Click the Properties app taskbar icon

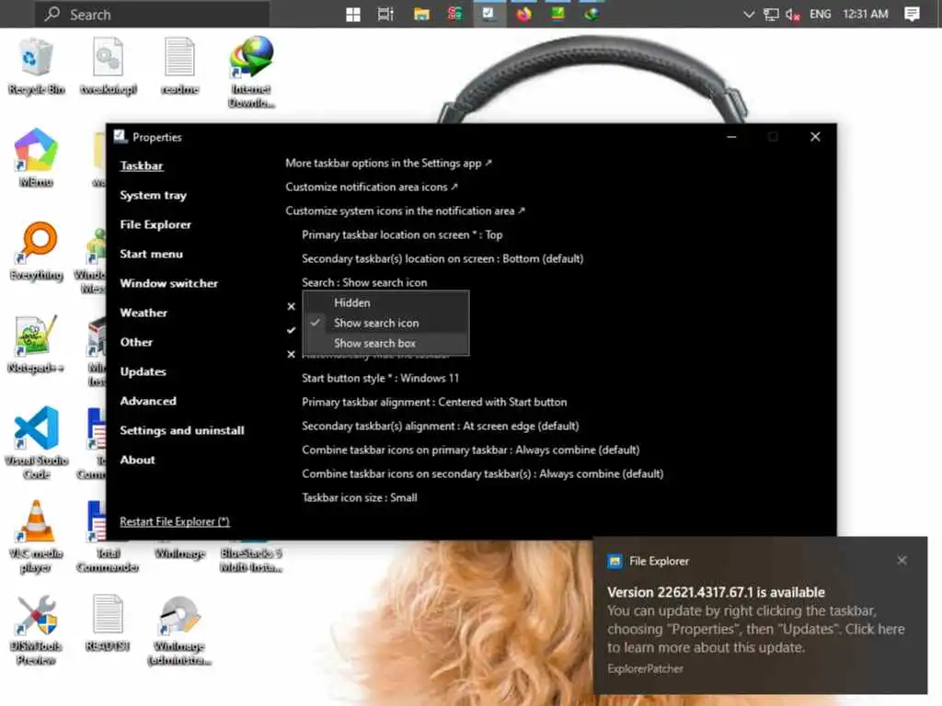point(489,14)
